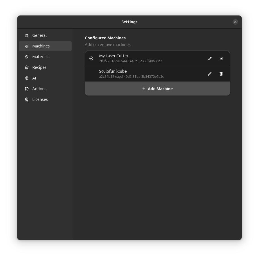
Task: Click the Recipes cup icon
Action: point(27,67)
